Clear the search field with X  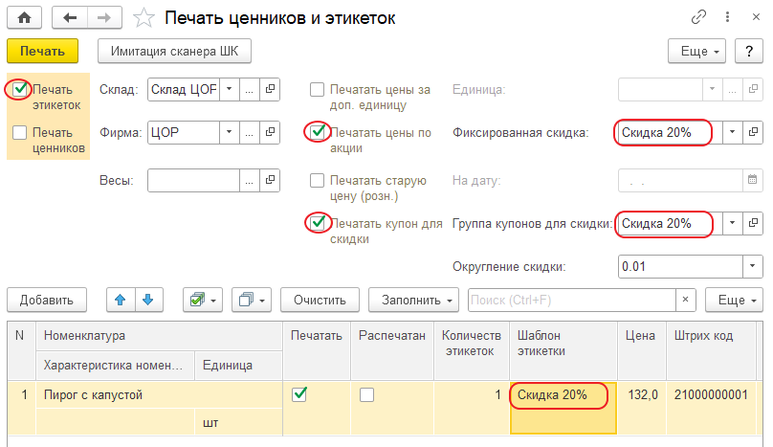[x=684, y=300]
